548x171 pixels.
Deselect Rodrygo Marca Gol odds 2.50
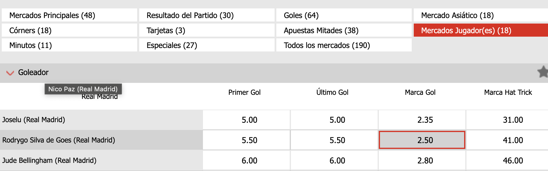tap(422, 140)
